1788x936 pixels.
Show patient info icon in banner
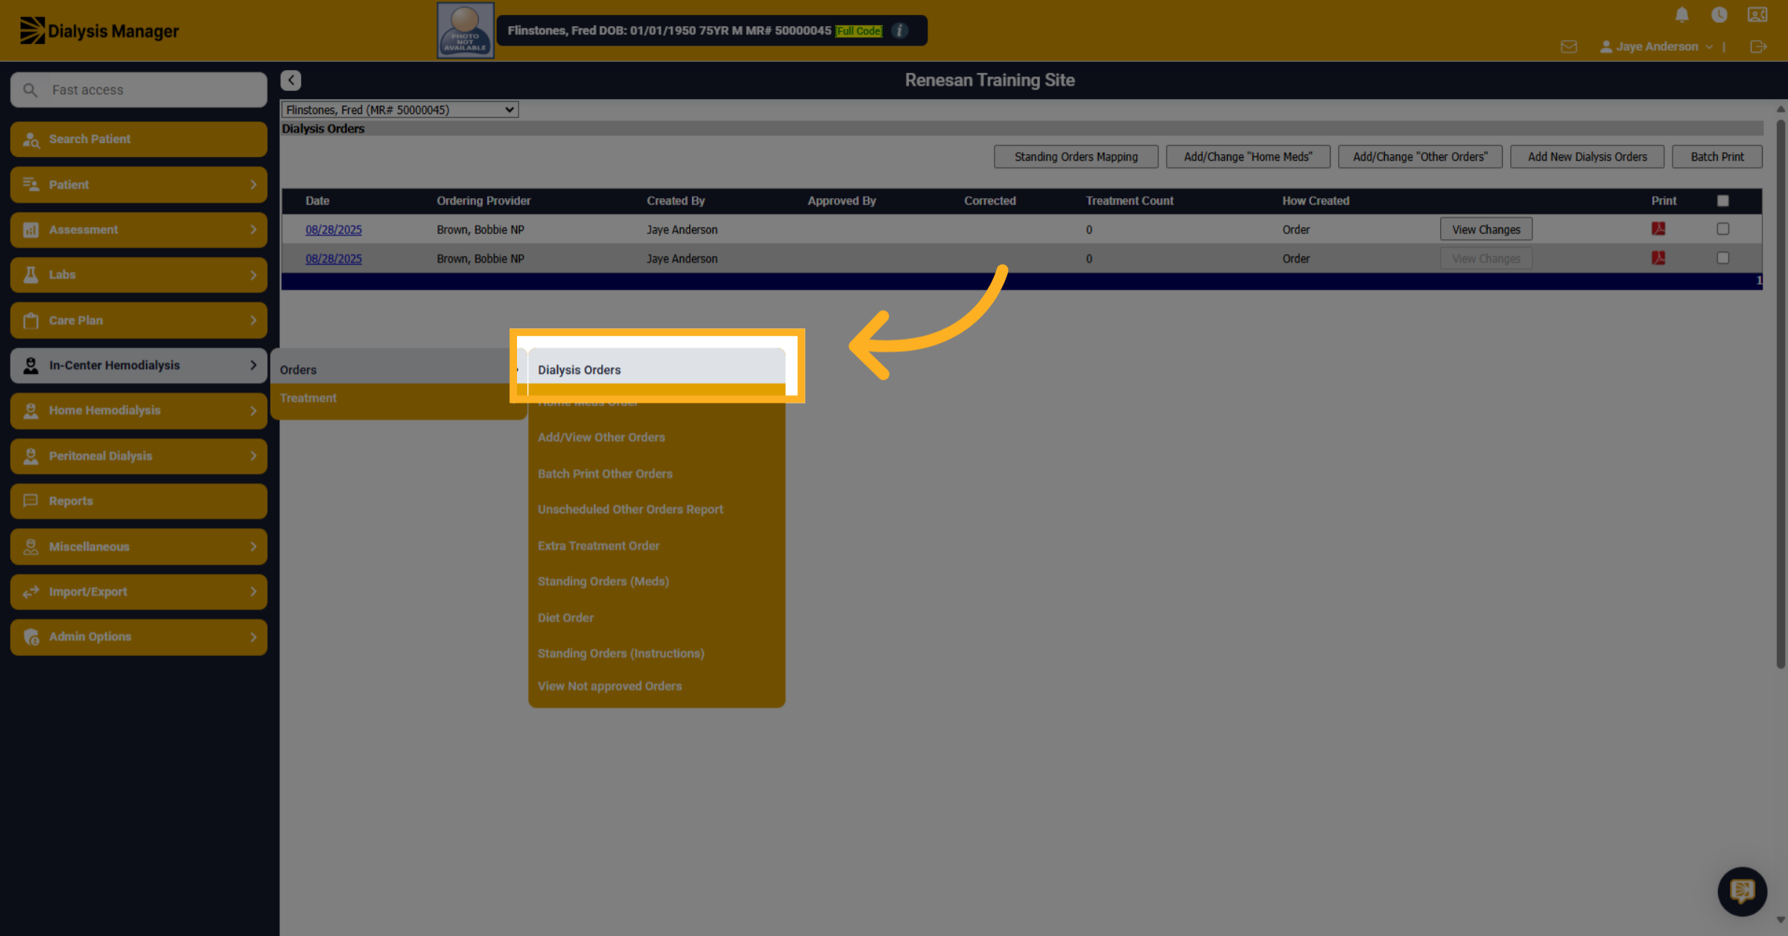coord(900,31)
